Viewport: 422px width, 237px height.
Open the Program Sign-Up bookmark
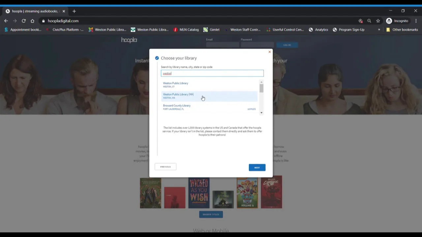tap(348, 30)
